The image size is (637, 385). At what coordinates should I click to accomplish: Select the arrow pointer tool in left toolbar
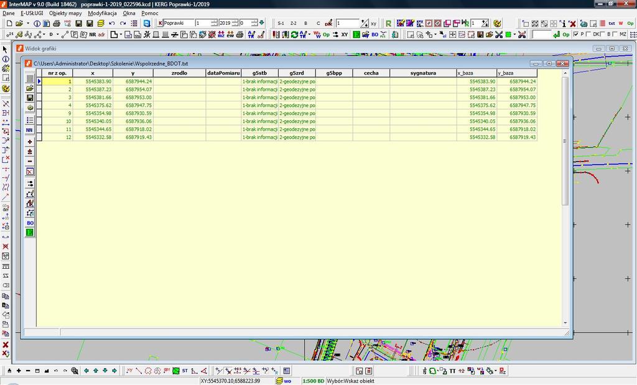pos(5,50)
